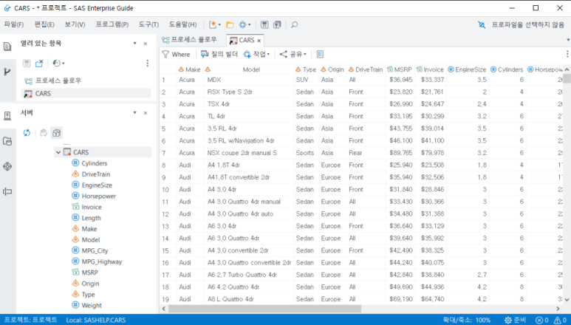This screenshot has width=571, height=325.
Task: Select 프로세스 플로우 in Open Items list
Action: click(58, 81)
